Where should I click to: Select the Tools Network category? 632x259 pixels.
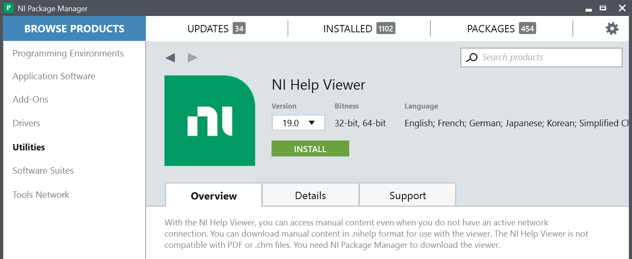click(41, 194)
